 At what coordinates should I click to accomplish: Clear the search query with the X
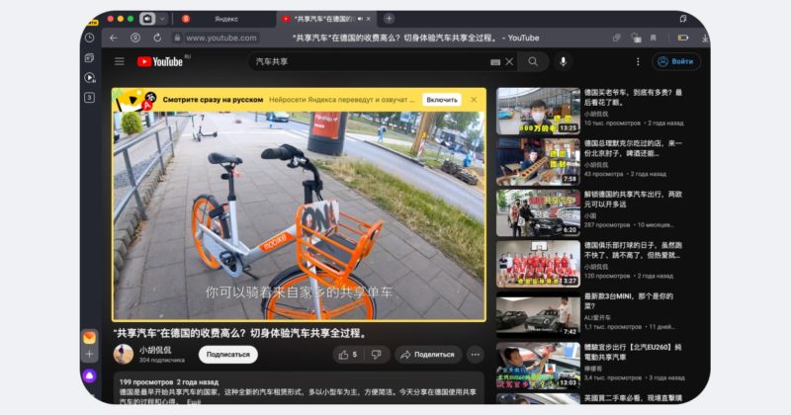510,61
